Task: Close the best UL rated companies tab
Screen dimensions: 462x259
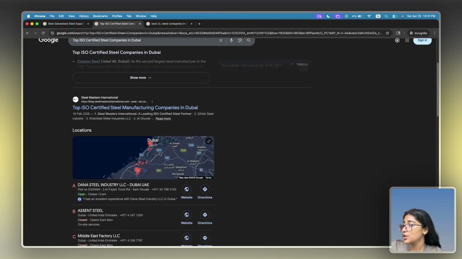Action: pos(191,24)
